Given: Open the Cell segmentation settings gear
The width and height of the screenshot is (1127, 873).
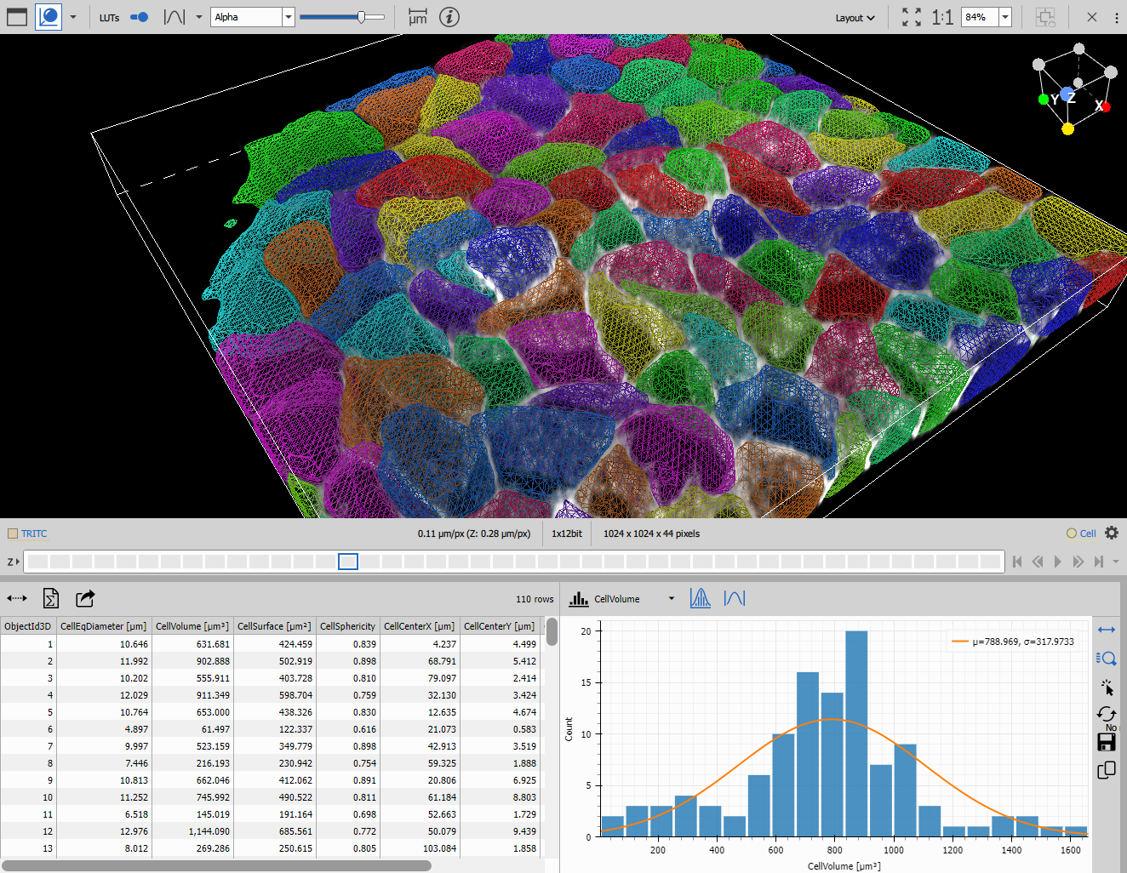Looking at the screenshot, I should coord(1113,533).
